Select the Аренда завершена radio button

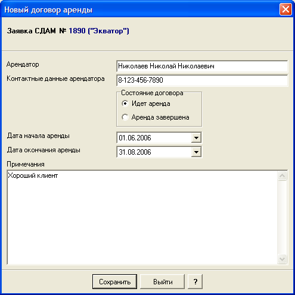pos(125,117)
